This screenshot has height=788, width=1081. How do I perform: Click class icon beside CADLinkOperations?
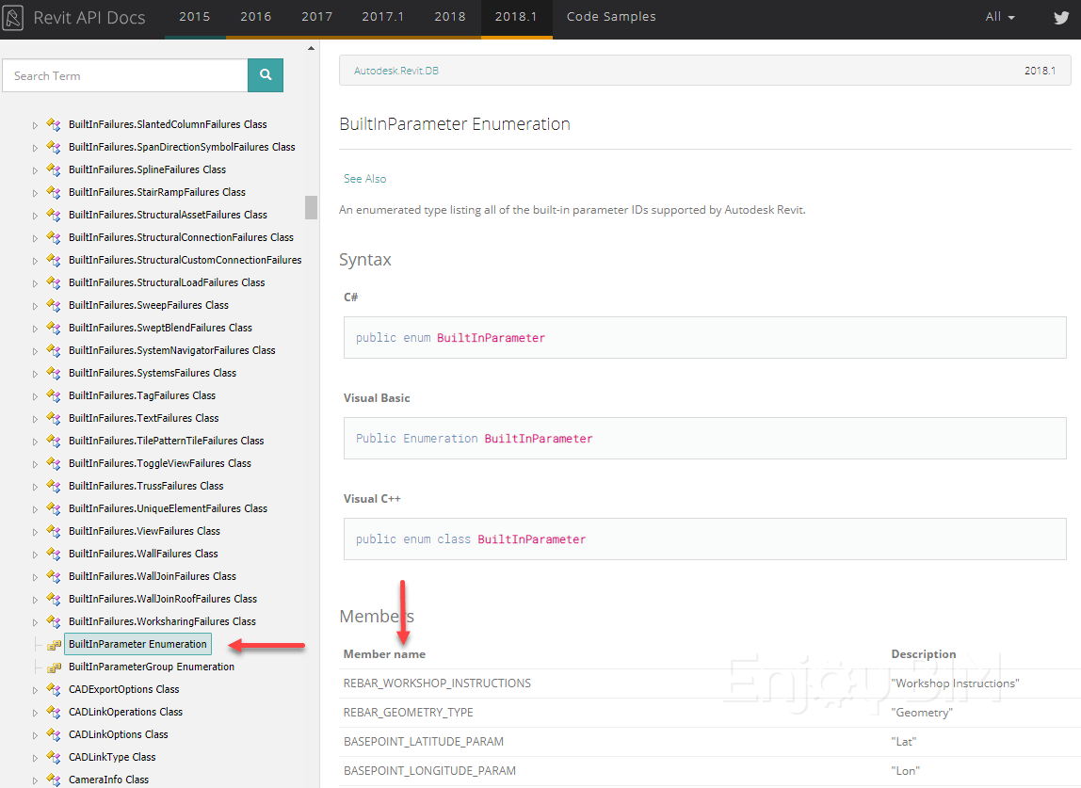coord(54,712)
